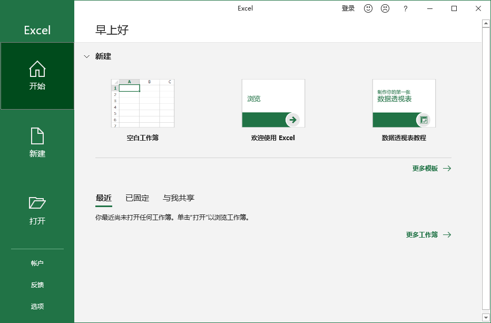Click the 空白工作簿 label text
The height and width of the screenshot is (323, 491).
tap(143, 138)
